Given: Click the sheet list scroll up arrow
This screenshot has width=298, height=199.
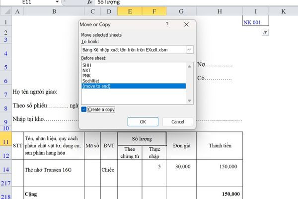Looking at the screenshot, I should [189, 67].
